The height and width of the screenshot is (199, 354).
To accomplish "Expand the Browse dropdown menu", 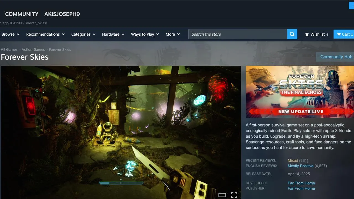I will point(11,34).
